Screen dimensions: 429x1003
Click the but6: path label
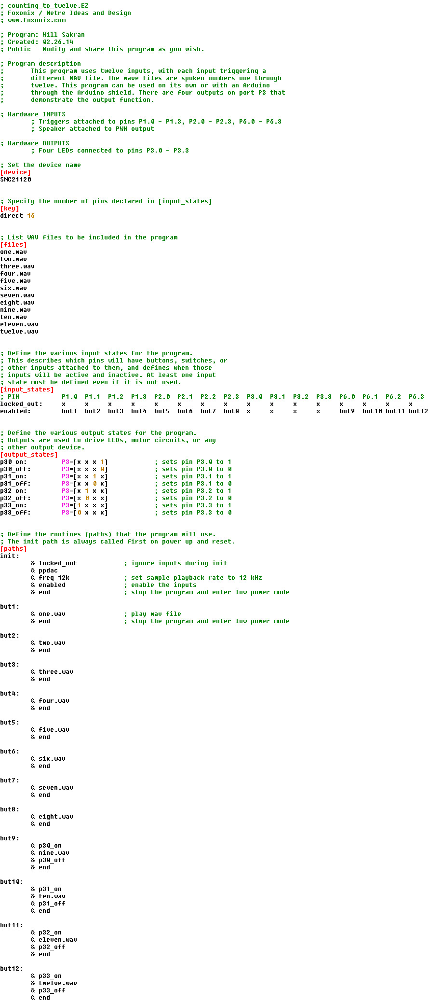pos(10,752)
